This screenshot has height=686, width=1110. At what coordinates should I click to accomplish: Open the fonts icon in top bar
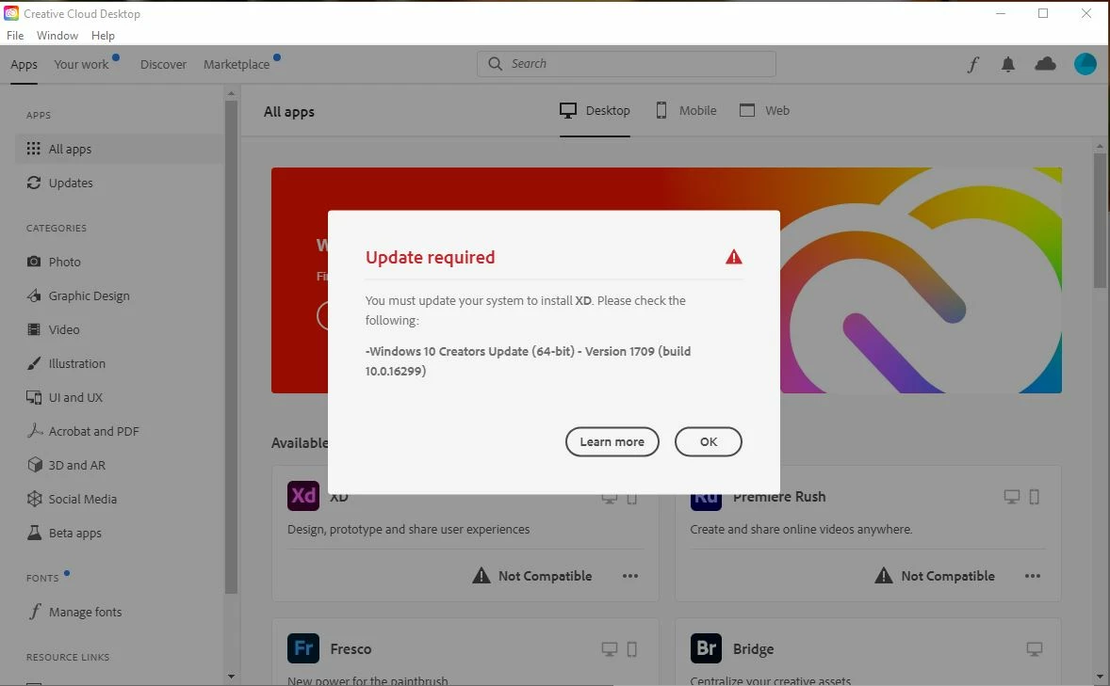click(x=973, y=64)
